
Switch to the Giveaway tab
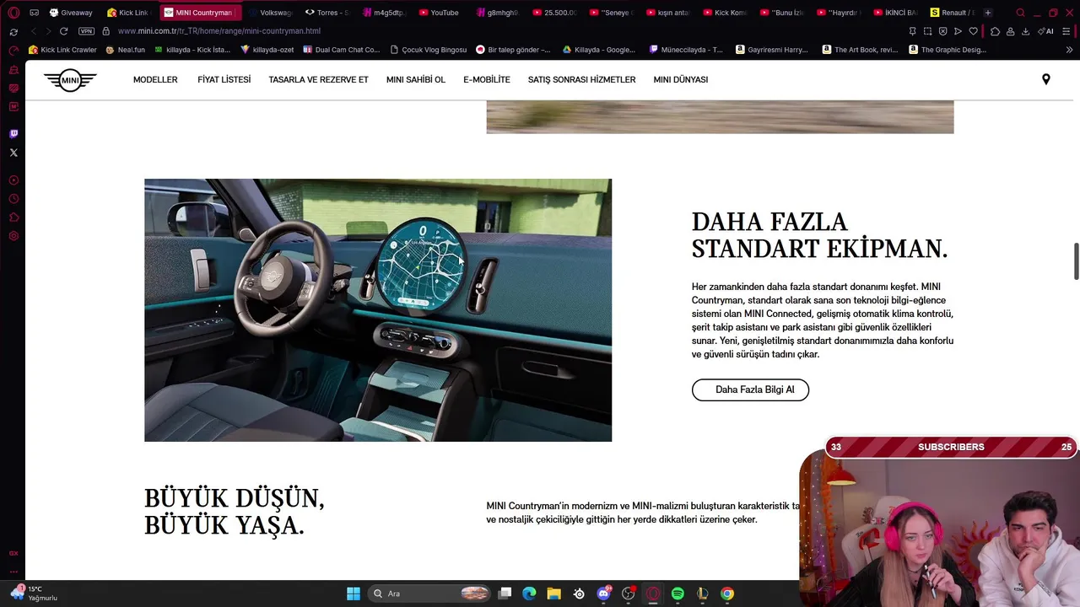tap(71, 13)
